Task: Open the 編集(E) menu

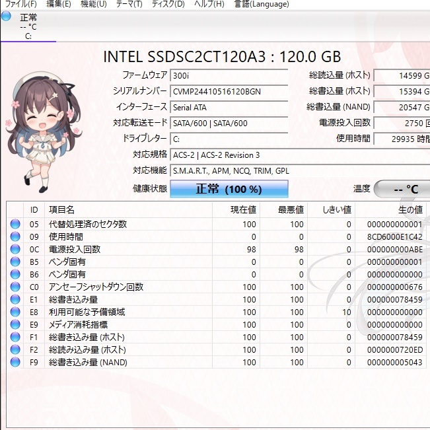Action: (59, 4)
